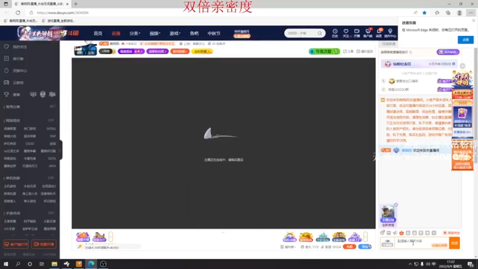Click Microsoft Edge icon on taskbar

(x=91, y=264)
